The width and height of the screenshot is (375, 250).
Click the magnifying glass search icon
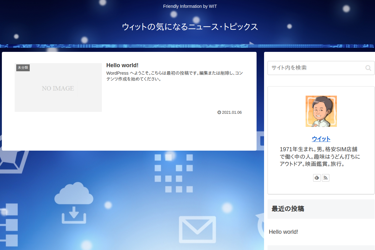368,68
